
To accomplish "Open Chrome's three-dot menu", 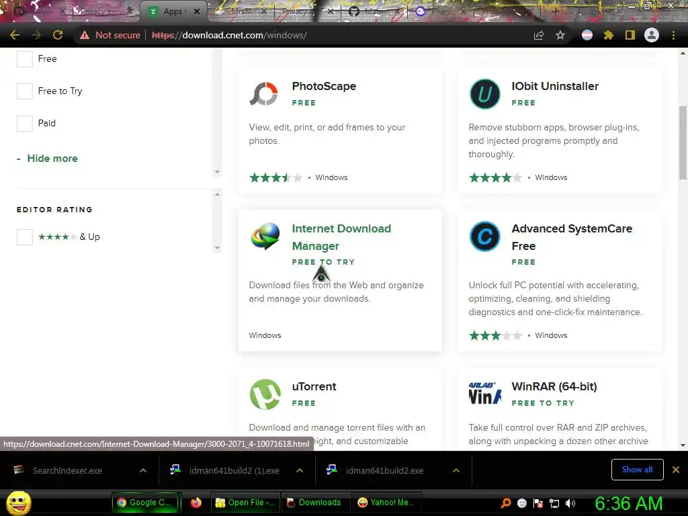I will point(673,35).
